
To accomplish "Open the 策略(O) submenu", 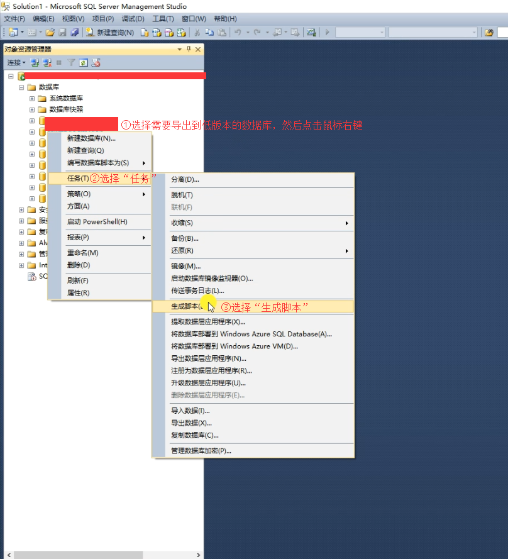I will 100,194.
